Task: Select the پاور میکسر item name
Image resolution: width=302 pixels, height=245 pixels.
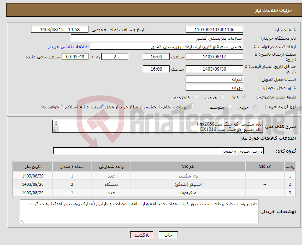Action: [x=188, y=176]
